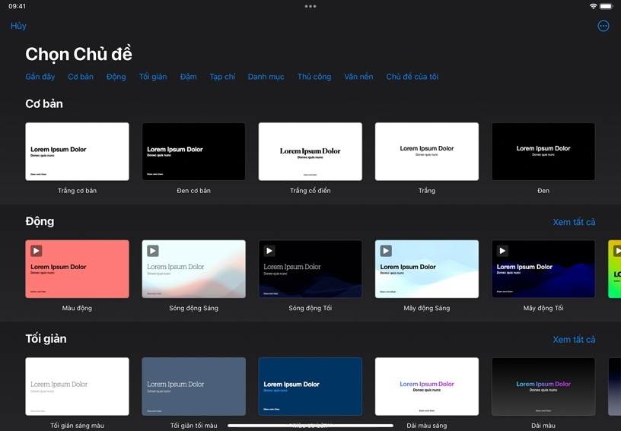This screenshot has width=621, height=431.
Task: Click play icon on Màu động theme
Action: 37,251
